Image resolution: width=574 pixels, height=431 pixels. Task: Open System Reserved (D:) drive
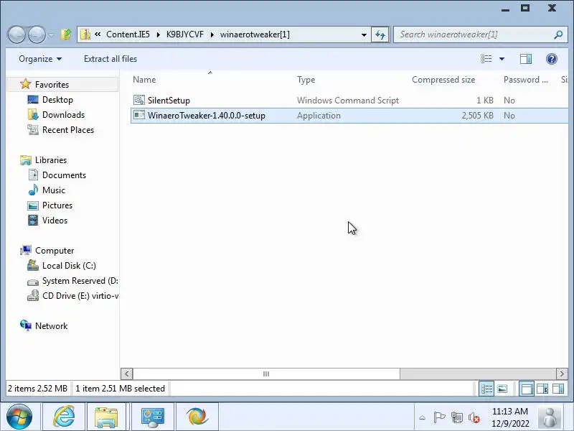80,281
